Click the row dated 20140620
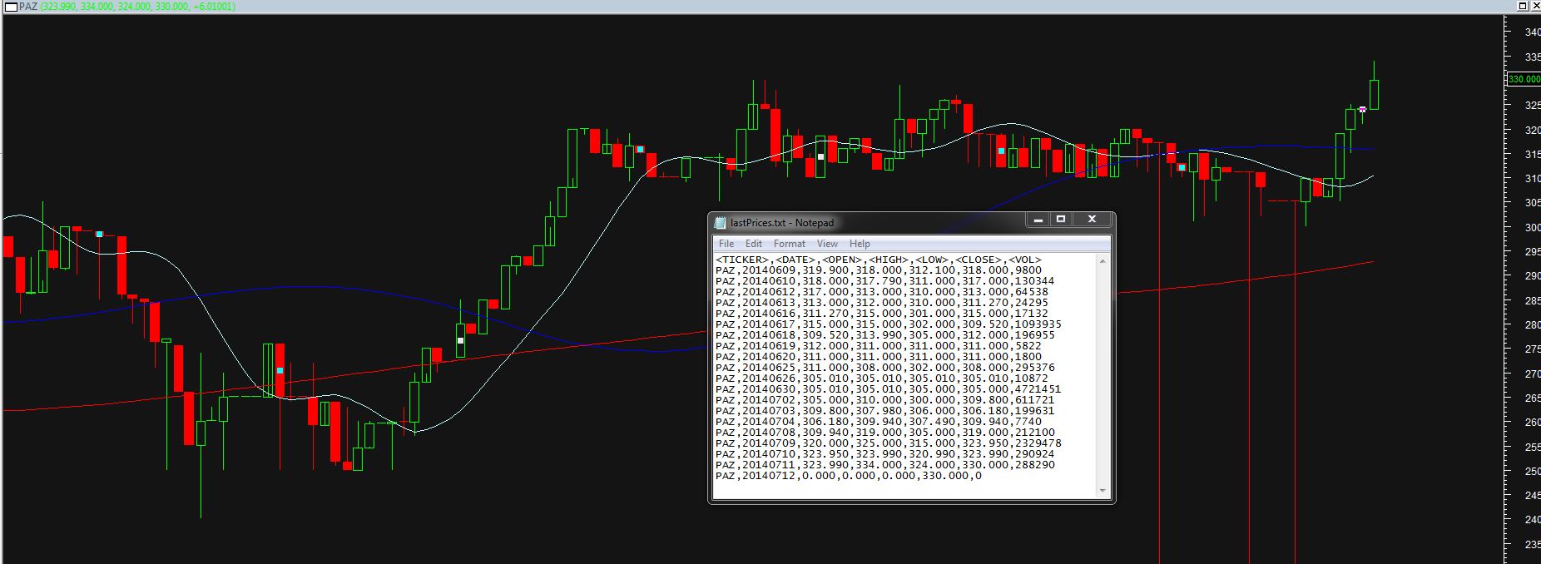 878,357
